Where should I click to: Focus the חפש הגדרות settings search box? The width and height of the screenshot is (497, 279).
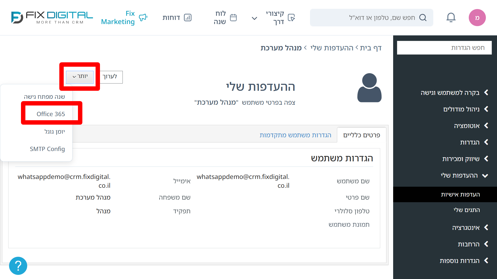tap(444, 48)
